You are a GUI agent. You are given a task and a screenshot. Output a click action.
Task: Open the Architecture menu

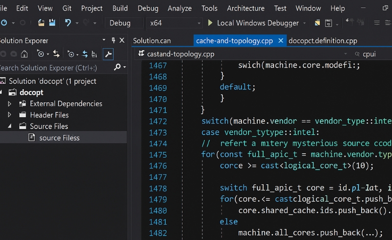(245, 8)
